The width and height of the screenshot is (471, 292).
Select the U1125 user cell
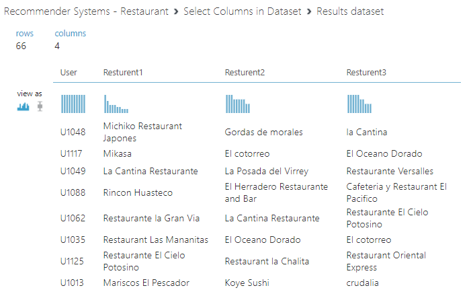point(73,261)
